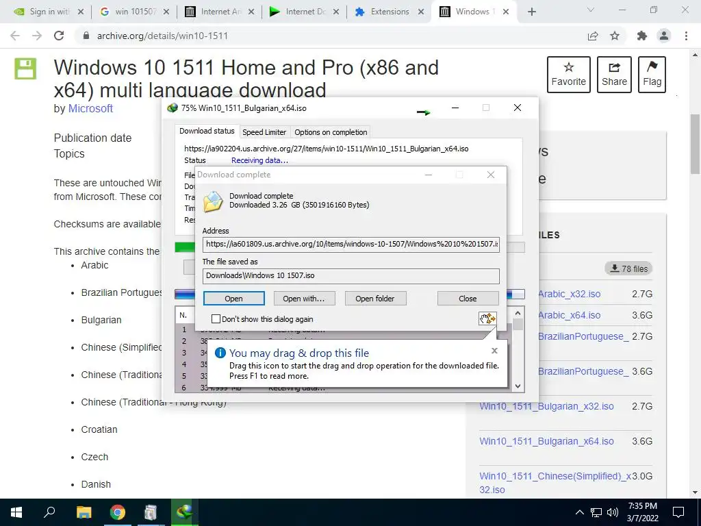Bookmark this tab with the star icon
Image resolution: width=701 pixels, height=526 pixels.
615,36
